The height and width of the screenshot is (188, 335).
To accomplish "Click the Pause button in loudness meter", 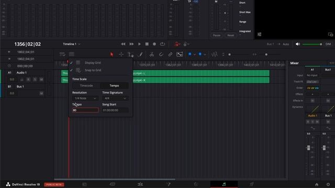I will pyautogui.click(x=217, y=36).
